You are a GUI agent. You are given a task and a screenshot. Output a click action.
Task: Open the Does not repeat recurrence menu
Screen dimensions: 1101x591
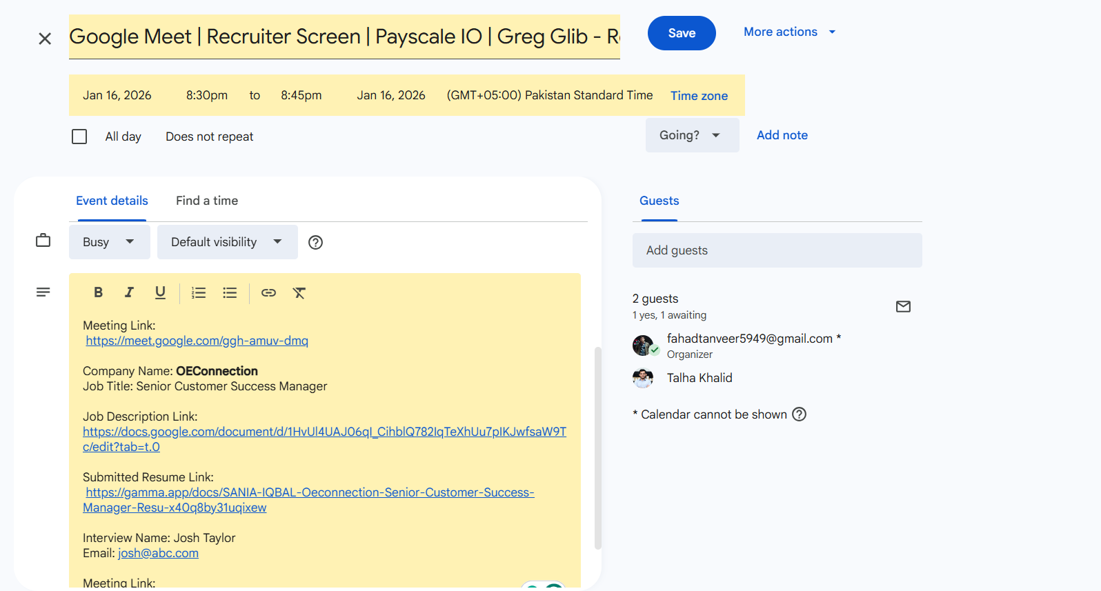point(210,137)
